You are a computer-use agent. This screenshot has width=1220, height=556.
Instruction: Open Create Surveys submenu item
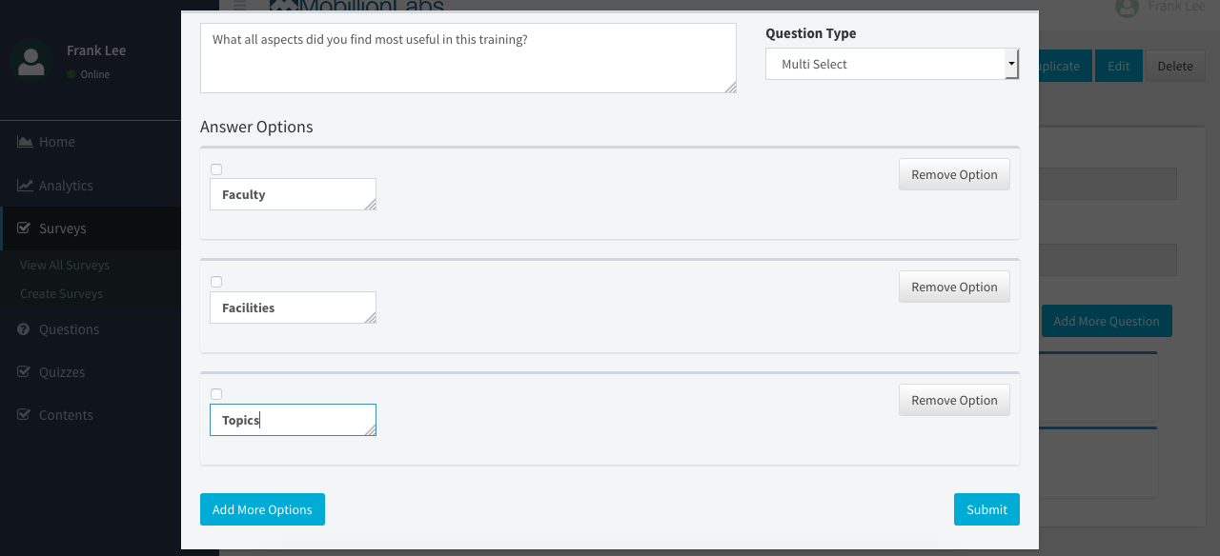tap(61, 294)
